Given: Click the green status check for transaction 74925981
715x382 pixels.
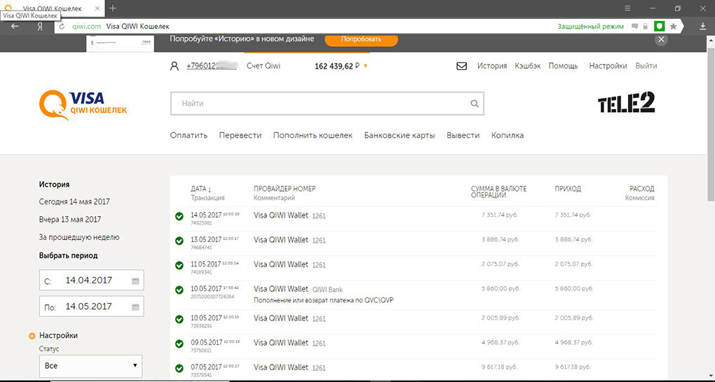Looking at the screenshot, I should point(179,216).
